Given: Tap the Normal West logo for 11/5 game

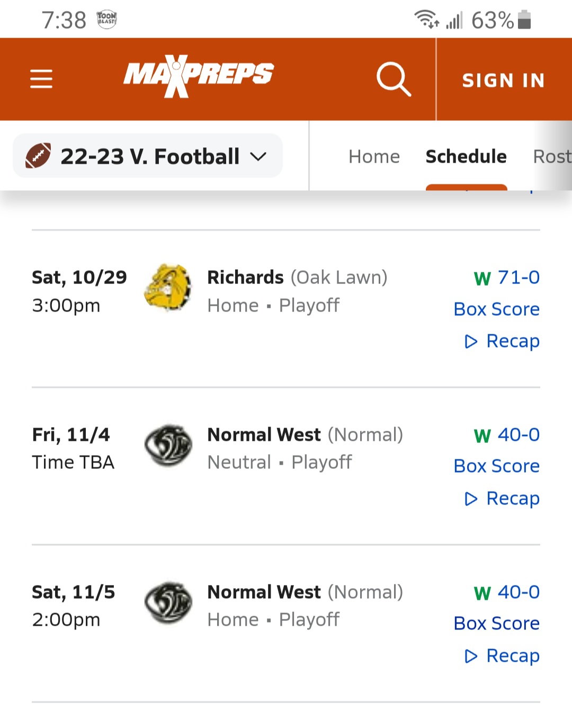Looking at the screenshot, I should 168,602.
